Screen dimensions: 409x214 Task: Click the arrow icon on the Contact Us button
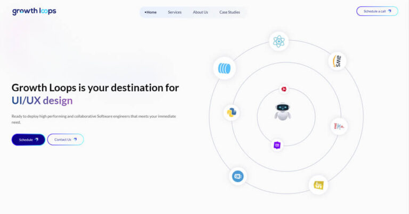(x=75, y=140)
